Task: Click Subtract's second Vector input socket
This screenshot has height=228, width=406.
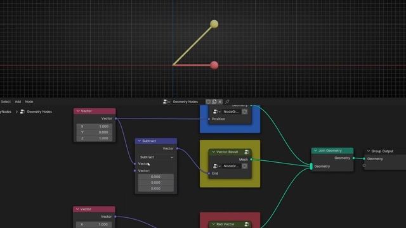Action: point(134,170)
